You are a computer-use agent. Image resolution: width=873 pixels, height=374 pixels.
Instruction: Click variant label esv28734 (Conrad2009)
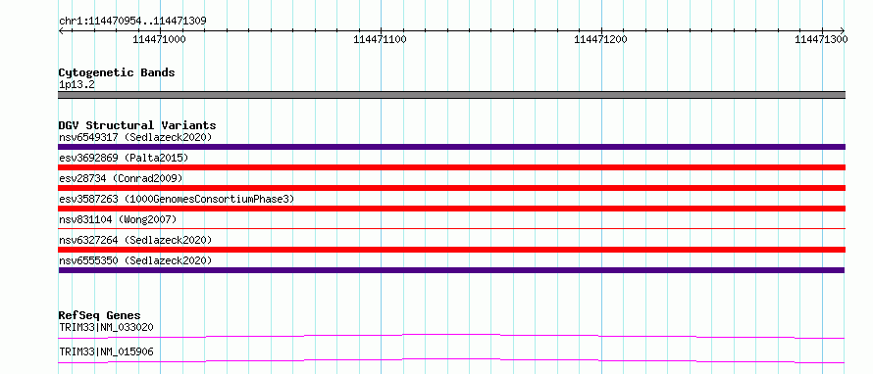pos(121,178)
